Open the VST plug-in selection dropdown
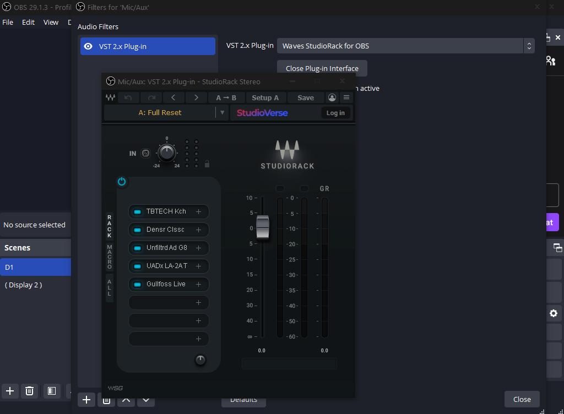Viewport: 564px width, 414px height. pos(405,46)
